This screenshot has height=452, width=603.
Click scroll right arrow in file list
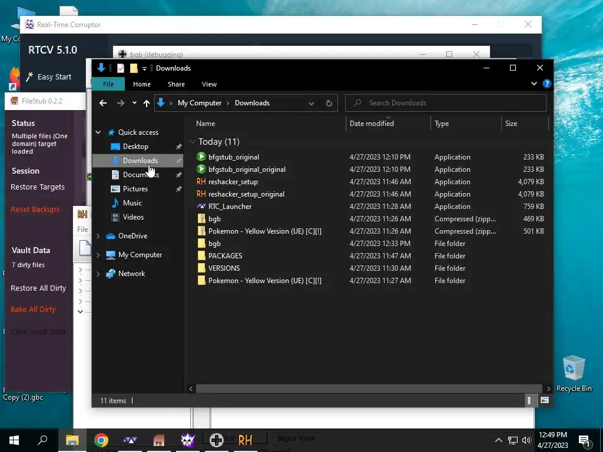pyautogui.click(x=548, y=388)
